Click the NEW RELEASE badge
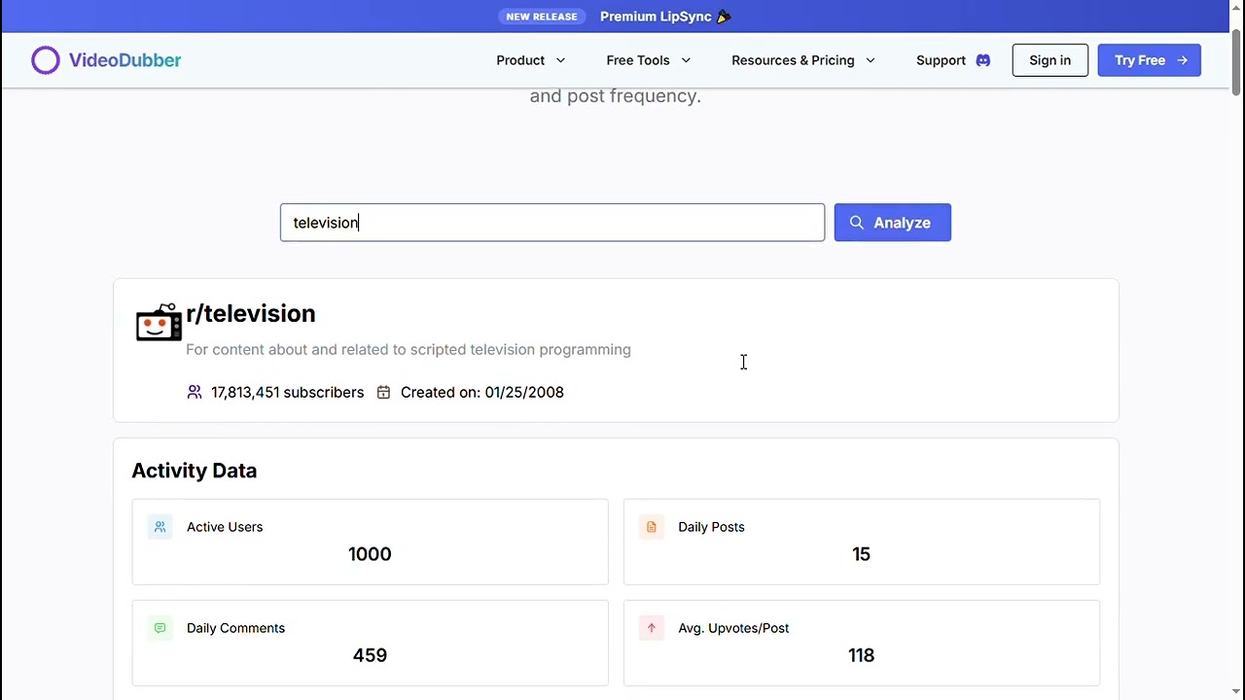The width and height of the screenshot is (1245, 700). (542, 17)
